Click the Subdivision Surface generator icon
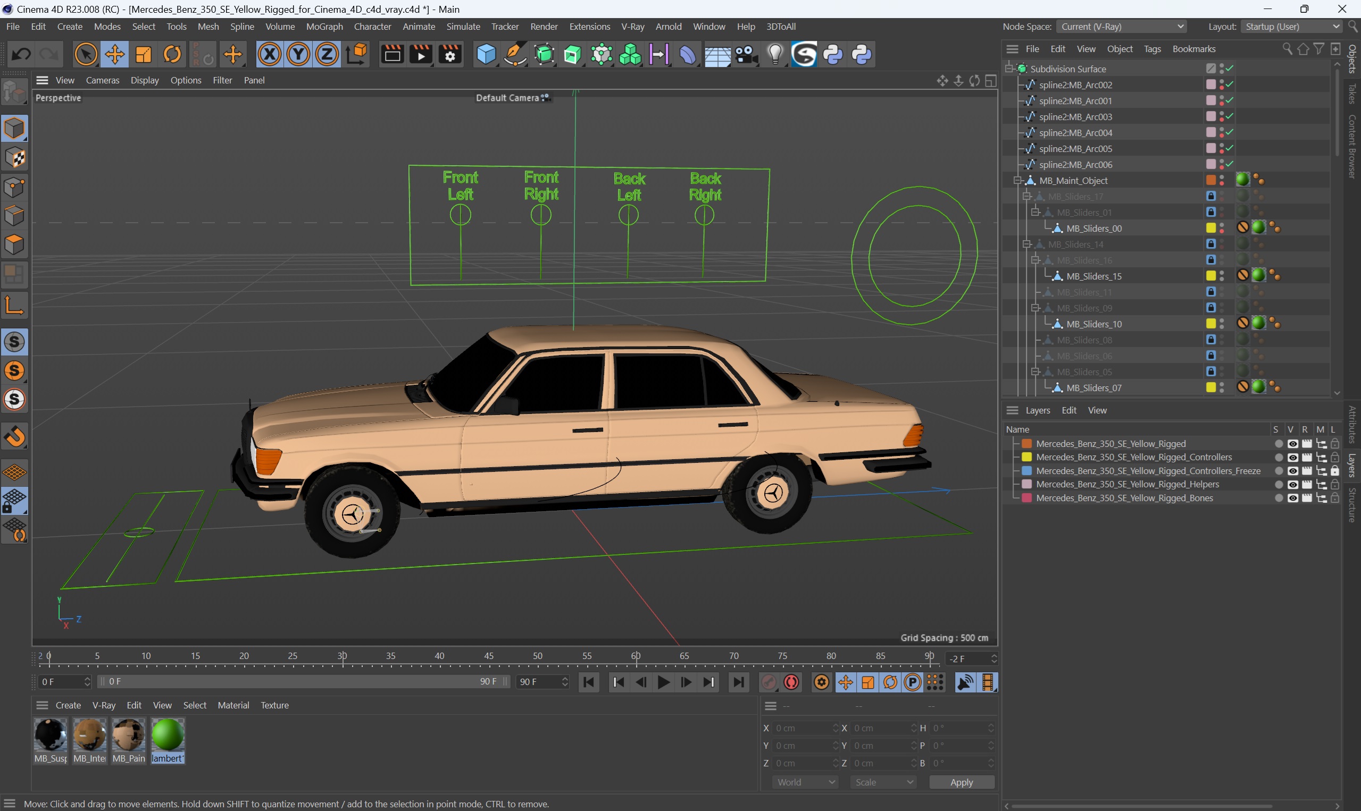The height and width of the screenshot is (811, 1361). tap(544, 54)
